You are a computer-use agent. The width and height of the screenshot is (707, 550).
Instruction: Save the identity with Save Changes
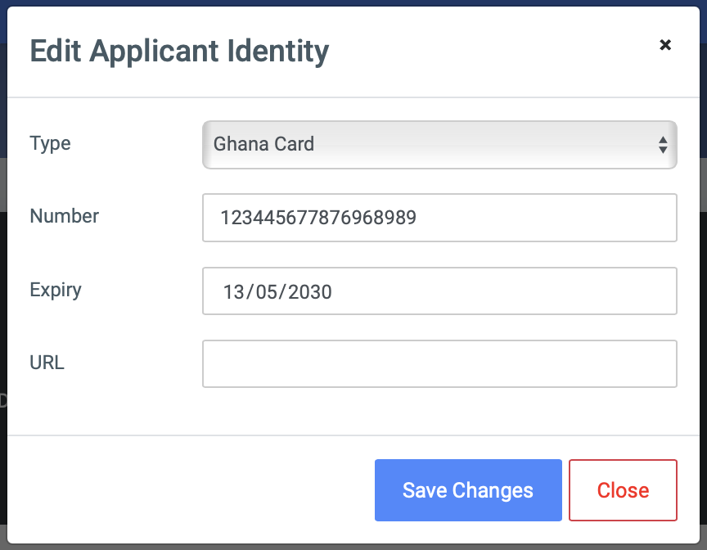[468, 490]
